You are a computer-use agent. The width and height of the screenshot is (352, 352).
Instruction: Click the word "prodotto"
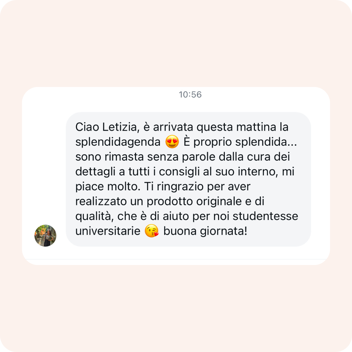point(170,202)
